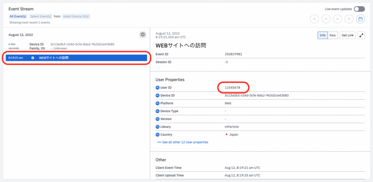The width and height of the screenshot is (373, 182).
Task: Open the calendar date picker icon
Action: [360, 19]
